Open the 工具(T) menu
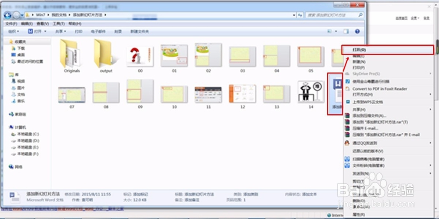The width and height of the screenshot is (439, 219). pyautogui.click(x=59, y=24)
